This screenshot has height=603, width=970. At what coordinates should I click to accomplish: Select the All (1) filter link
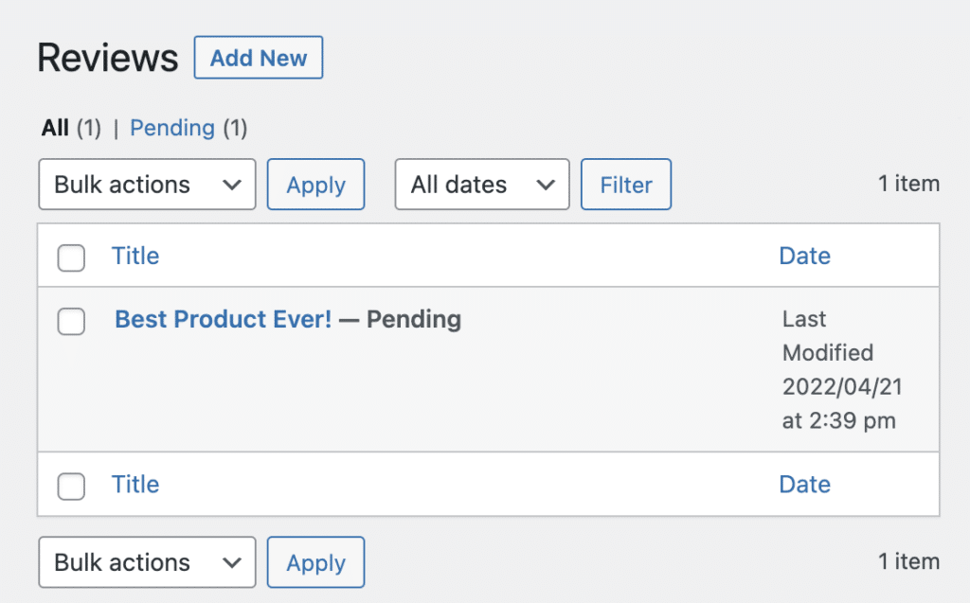(55, 127)
